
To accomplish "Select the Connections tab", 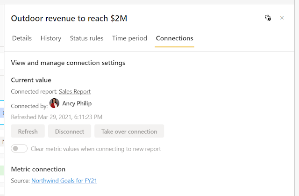I will coord(174,38).
